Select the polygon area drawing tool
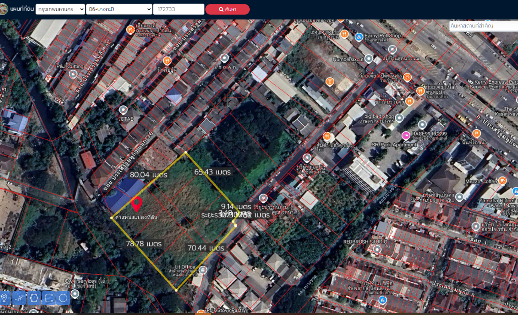This screenshot has height=315, width=518. pyautogui.click(x=34, y=298)
